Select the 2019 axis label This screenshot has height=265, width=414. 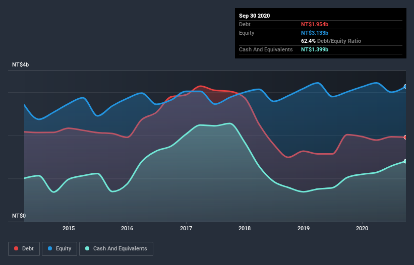pyautogui.click(x=304, y=228)
